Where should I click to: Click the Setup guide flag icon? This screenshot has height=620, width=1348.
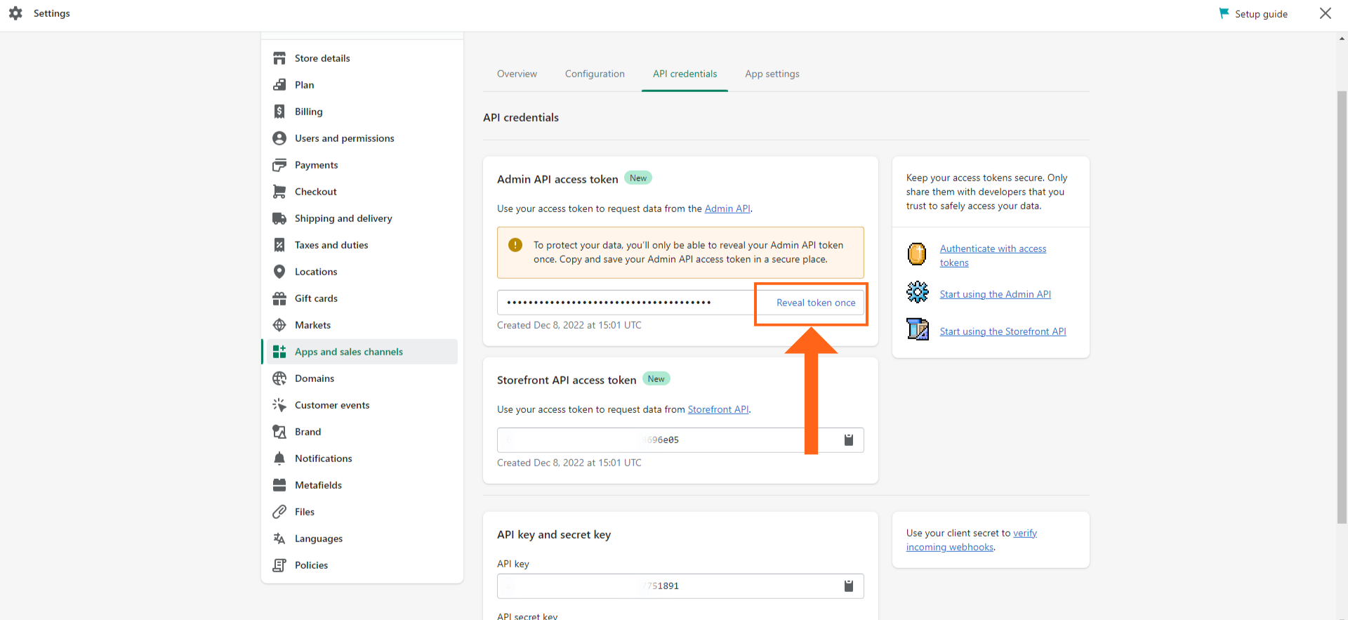click(1224, 13)
